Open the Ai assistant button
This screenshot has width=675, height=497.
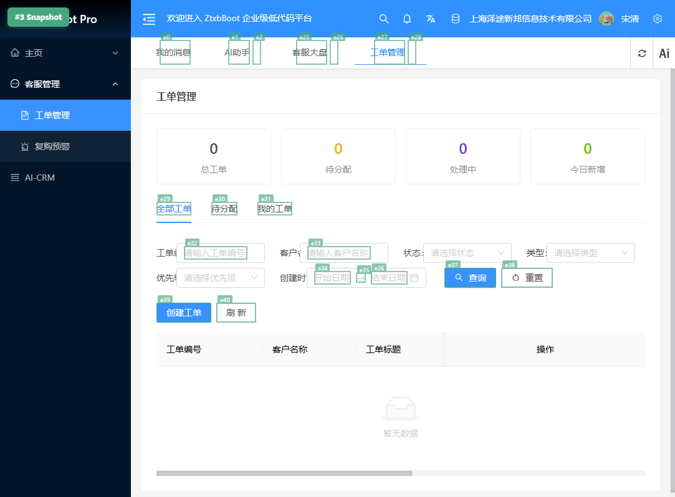pos(664,53)
